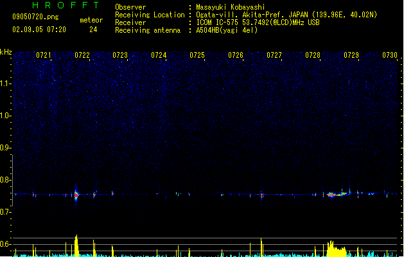Click the observer name Masayuki Kobayashi

231,7
